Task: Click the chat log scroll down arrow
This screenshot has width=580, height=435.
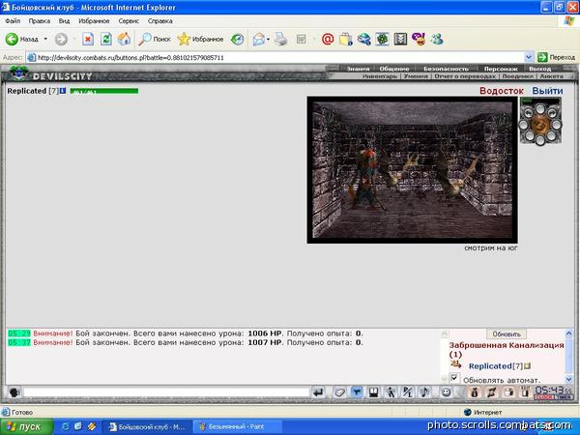Action: click(x=445, y=379)
